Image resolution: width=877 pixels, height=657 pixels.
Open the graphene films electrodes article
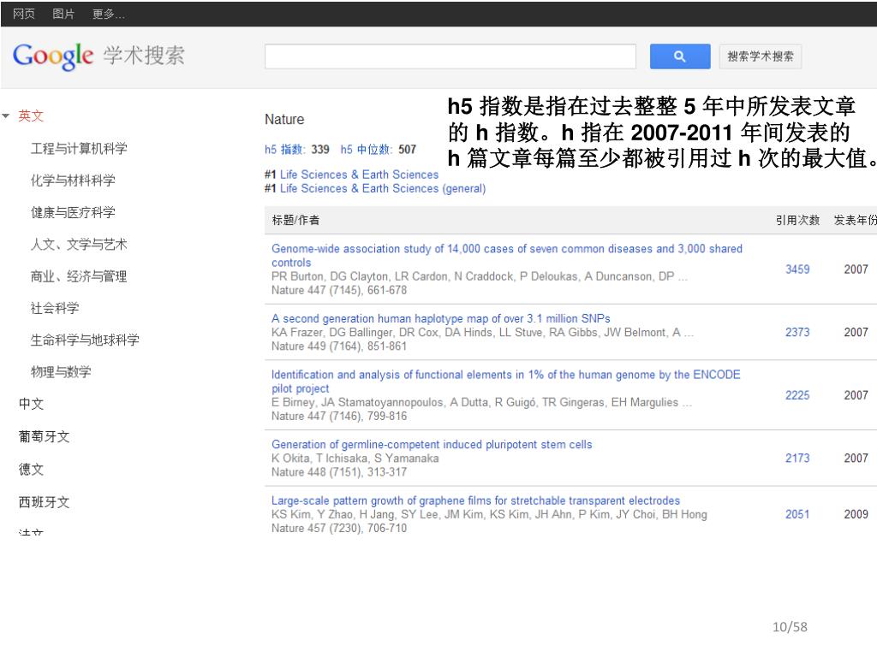475,500
